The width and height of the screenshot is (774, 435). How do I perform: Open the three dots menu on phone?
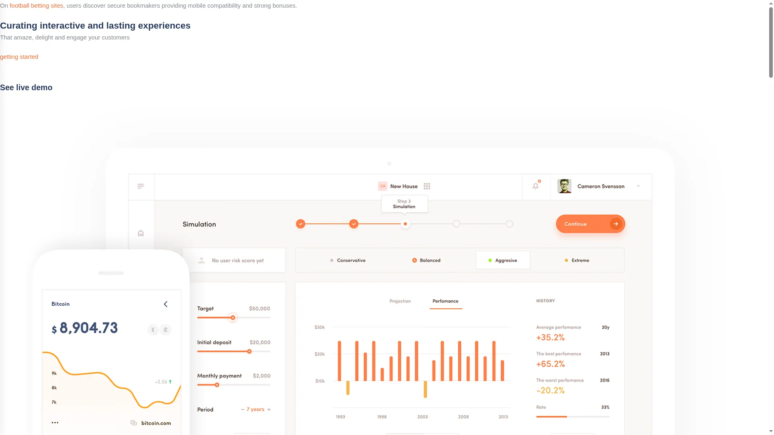pyautogui.click(x=55, y=423)
